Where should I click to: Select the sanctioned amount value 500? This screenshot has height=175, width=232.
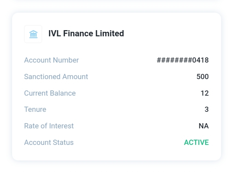click(x=203, y=77)
